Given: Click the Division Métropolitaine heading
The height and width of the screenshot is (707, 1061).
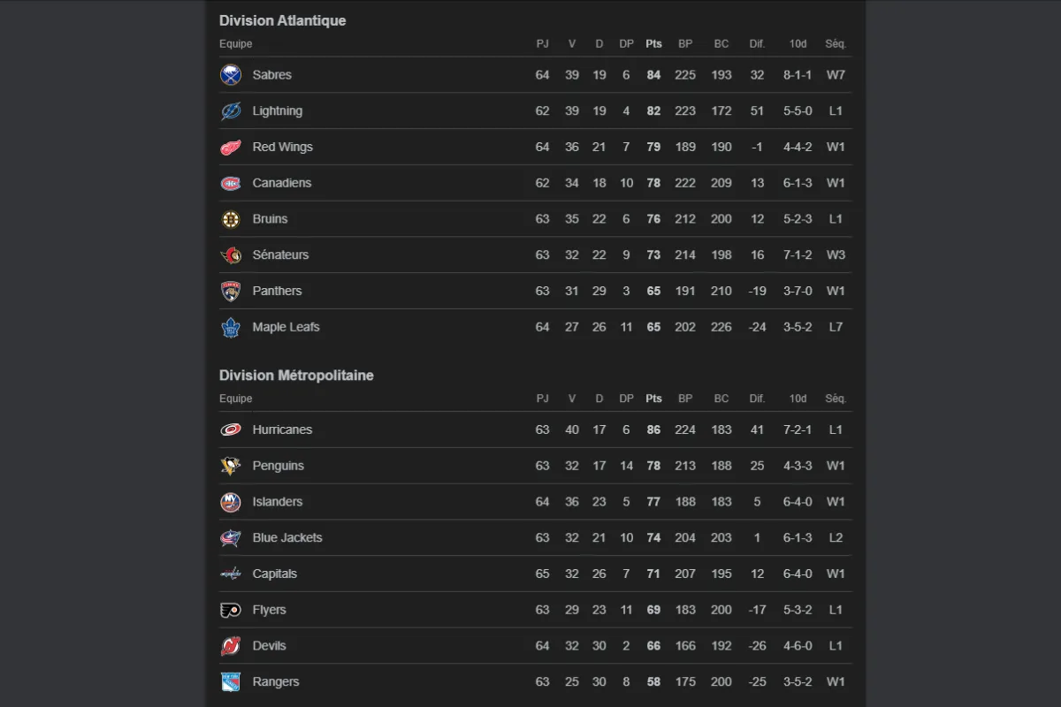Looking at the screenshot, I should coord(296,376).
